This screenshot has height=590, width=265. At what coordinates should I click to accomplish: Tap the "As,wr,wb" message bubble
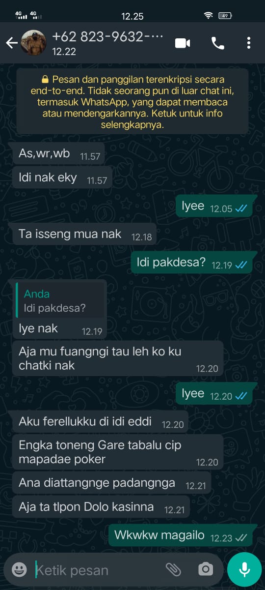pyautogui.click(x=58, y=154)
